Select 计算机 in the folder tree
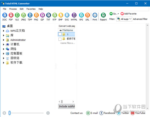This screenshot has height=117, width=150. (x=15, y=44)
